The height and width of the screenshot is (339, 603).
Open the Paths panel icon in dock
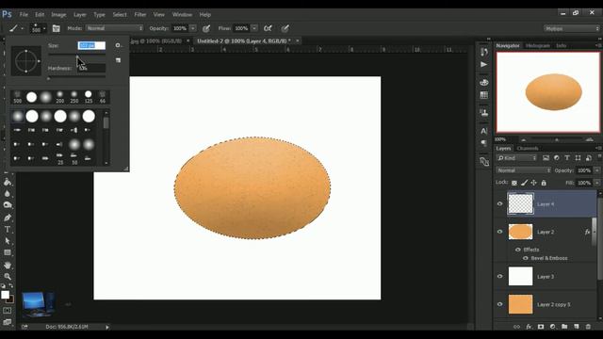coord(484,162)
